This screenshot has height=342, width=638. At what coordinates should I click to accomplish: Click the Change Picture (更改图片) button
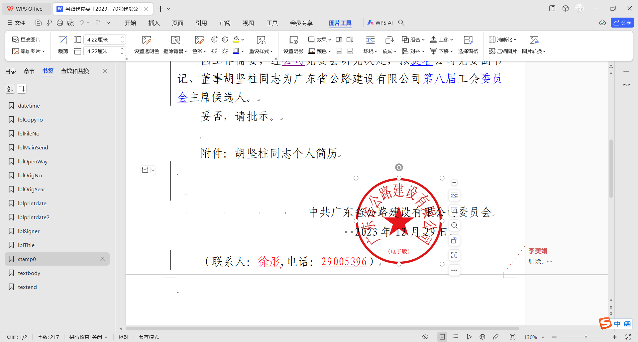coord(26,40)
